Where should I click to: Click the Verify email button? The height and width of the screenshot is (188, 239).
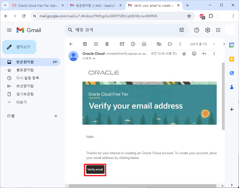[x=95, y=169]
